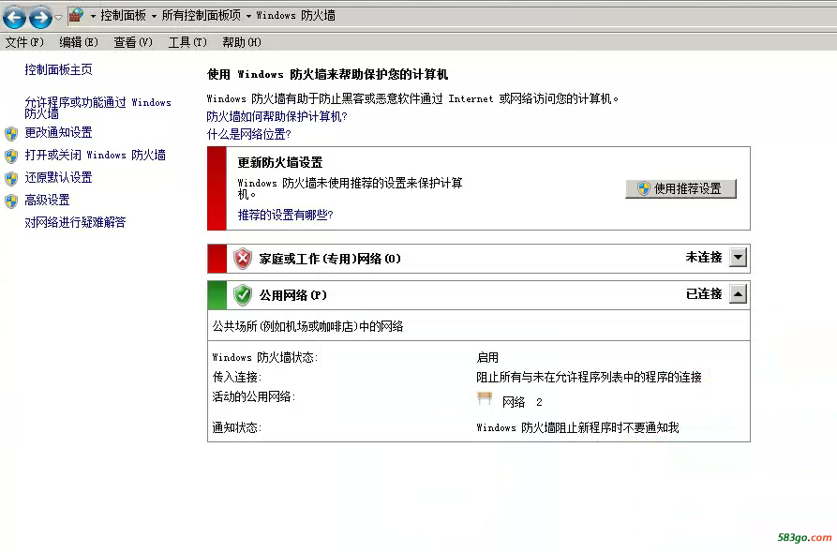Click the bench network icon beside 网络 2
This screenshot has height=552, width=837.
click(485, 398)
